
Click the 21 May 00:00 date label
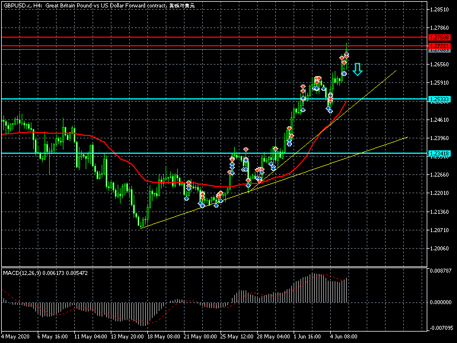(201, 336)
